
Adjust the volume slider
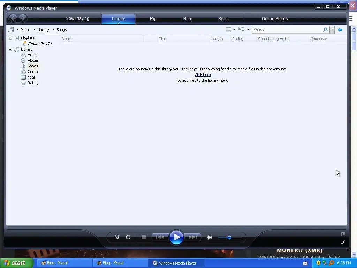229,237
